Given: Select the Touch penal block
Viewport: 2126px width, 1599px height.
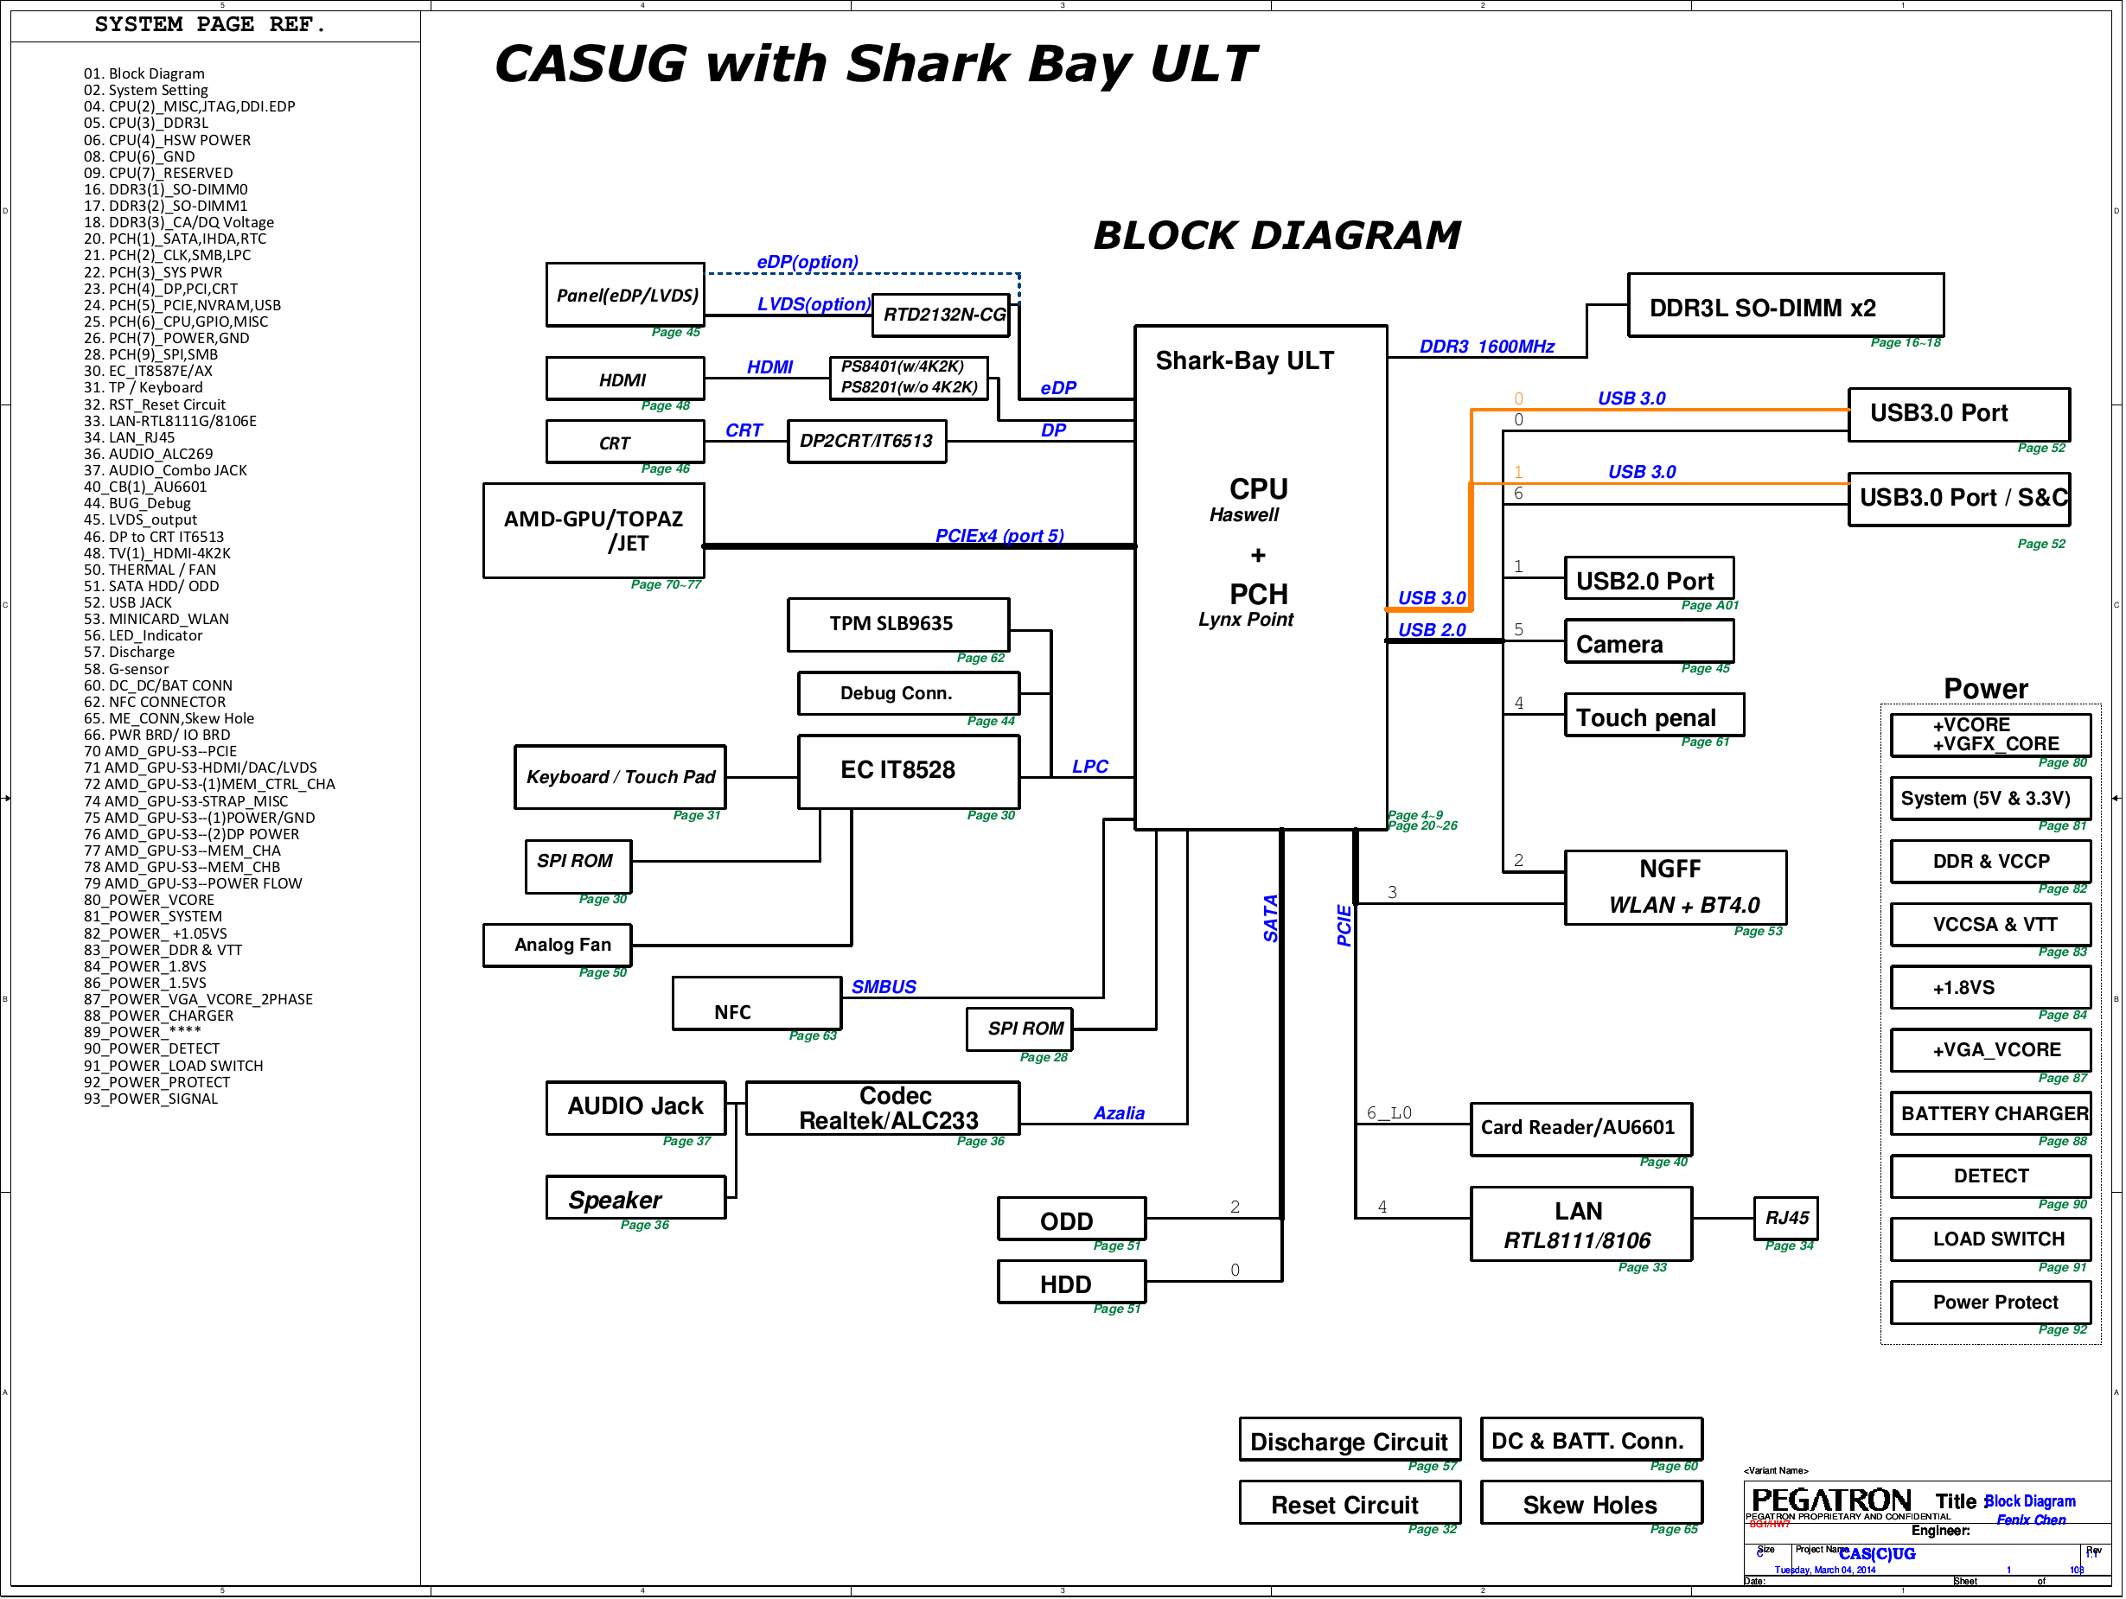Looking at the screenshot, I should pyautogui.click(x=1654, y=716).
